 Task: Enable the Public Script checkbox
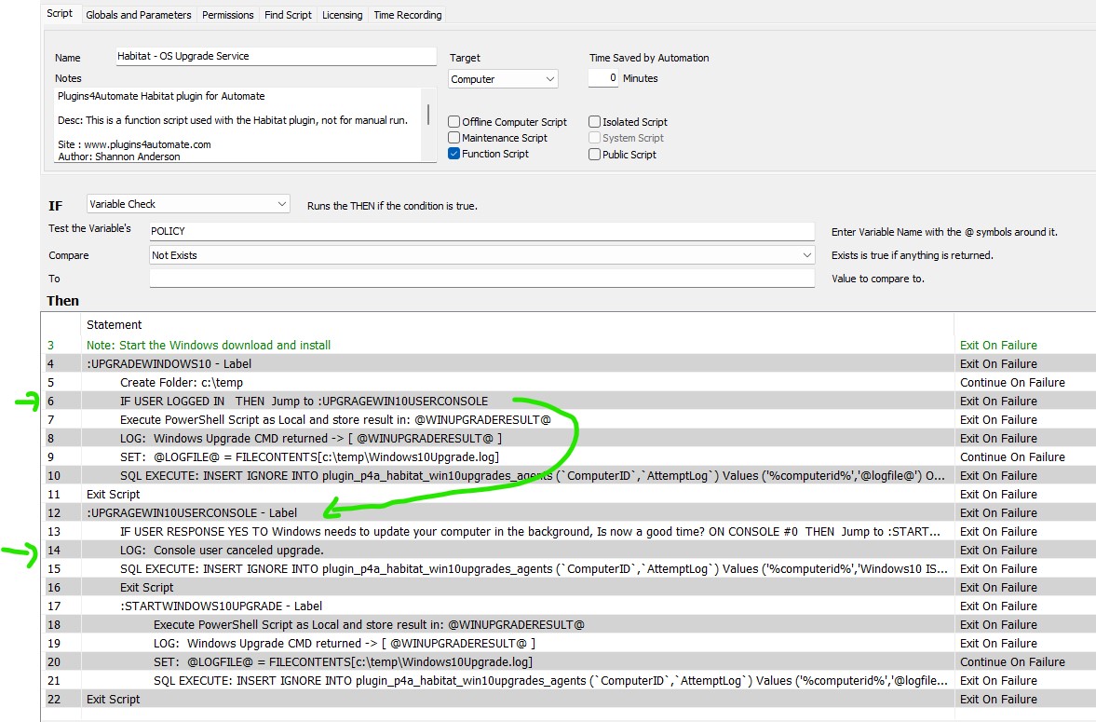(595, 155)
